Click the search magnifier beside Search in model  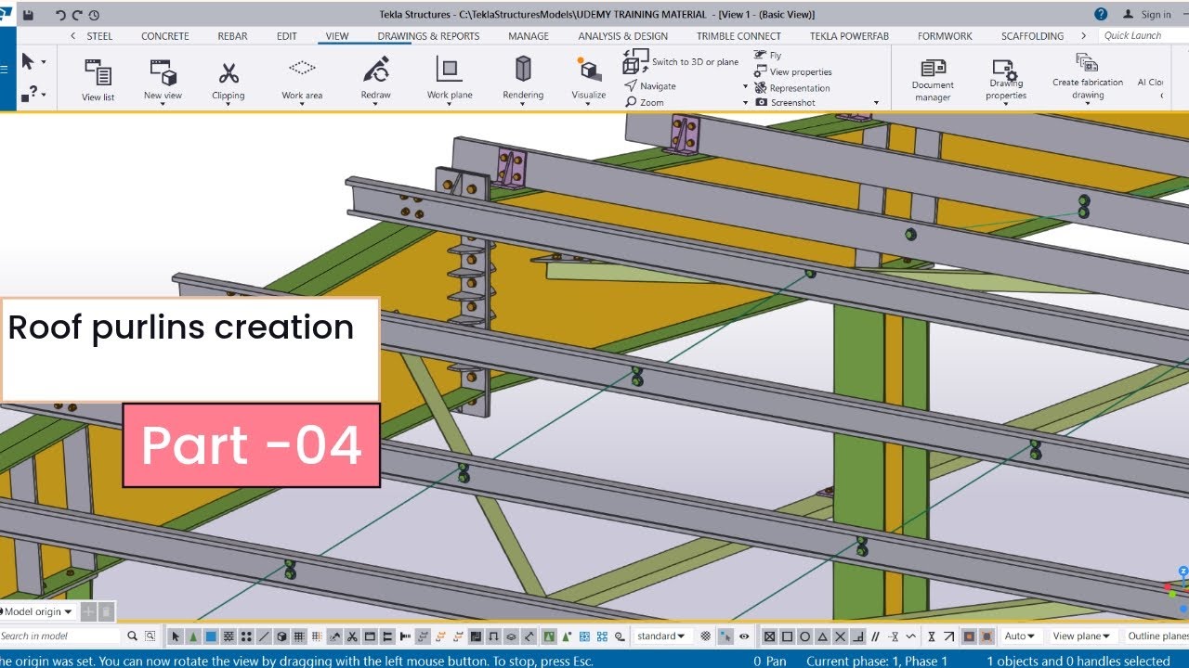coord(132,636)
